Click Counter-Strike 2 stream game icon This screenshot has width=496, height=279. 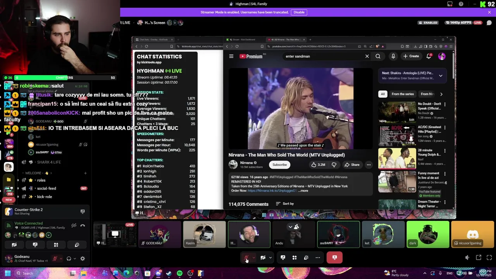8,212
